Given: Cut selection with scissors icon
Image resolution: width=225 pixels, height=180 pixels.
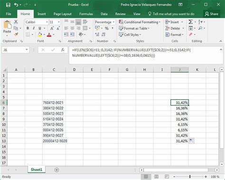Looking at the screenshot, I should click(16, 22).
